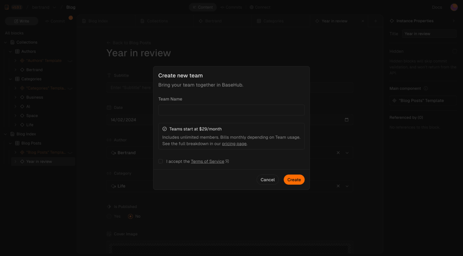
Task: Click the BaseHub logo icon top left
Action: [6, 7]
